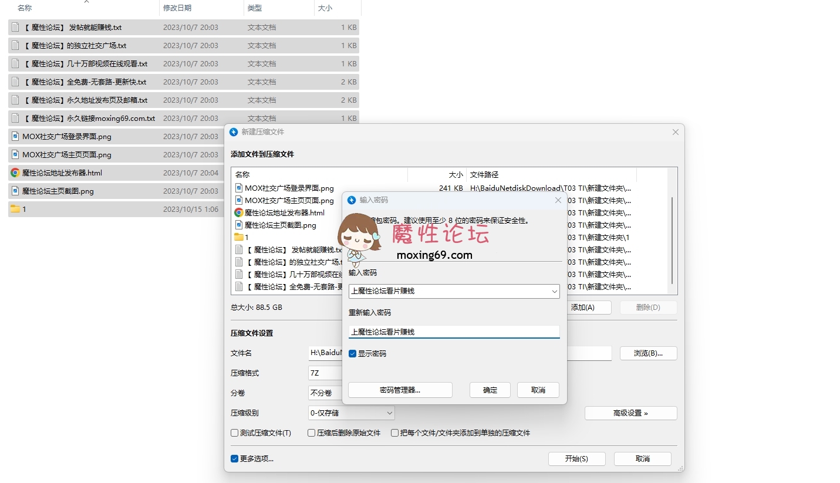Select the yellow folder icon named 1 in explorer
Image resolution: width=840 pixels, height=483 pixels.
coord(15,209)
